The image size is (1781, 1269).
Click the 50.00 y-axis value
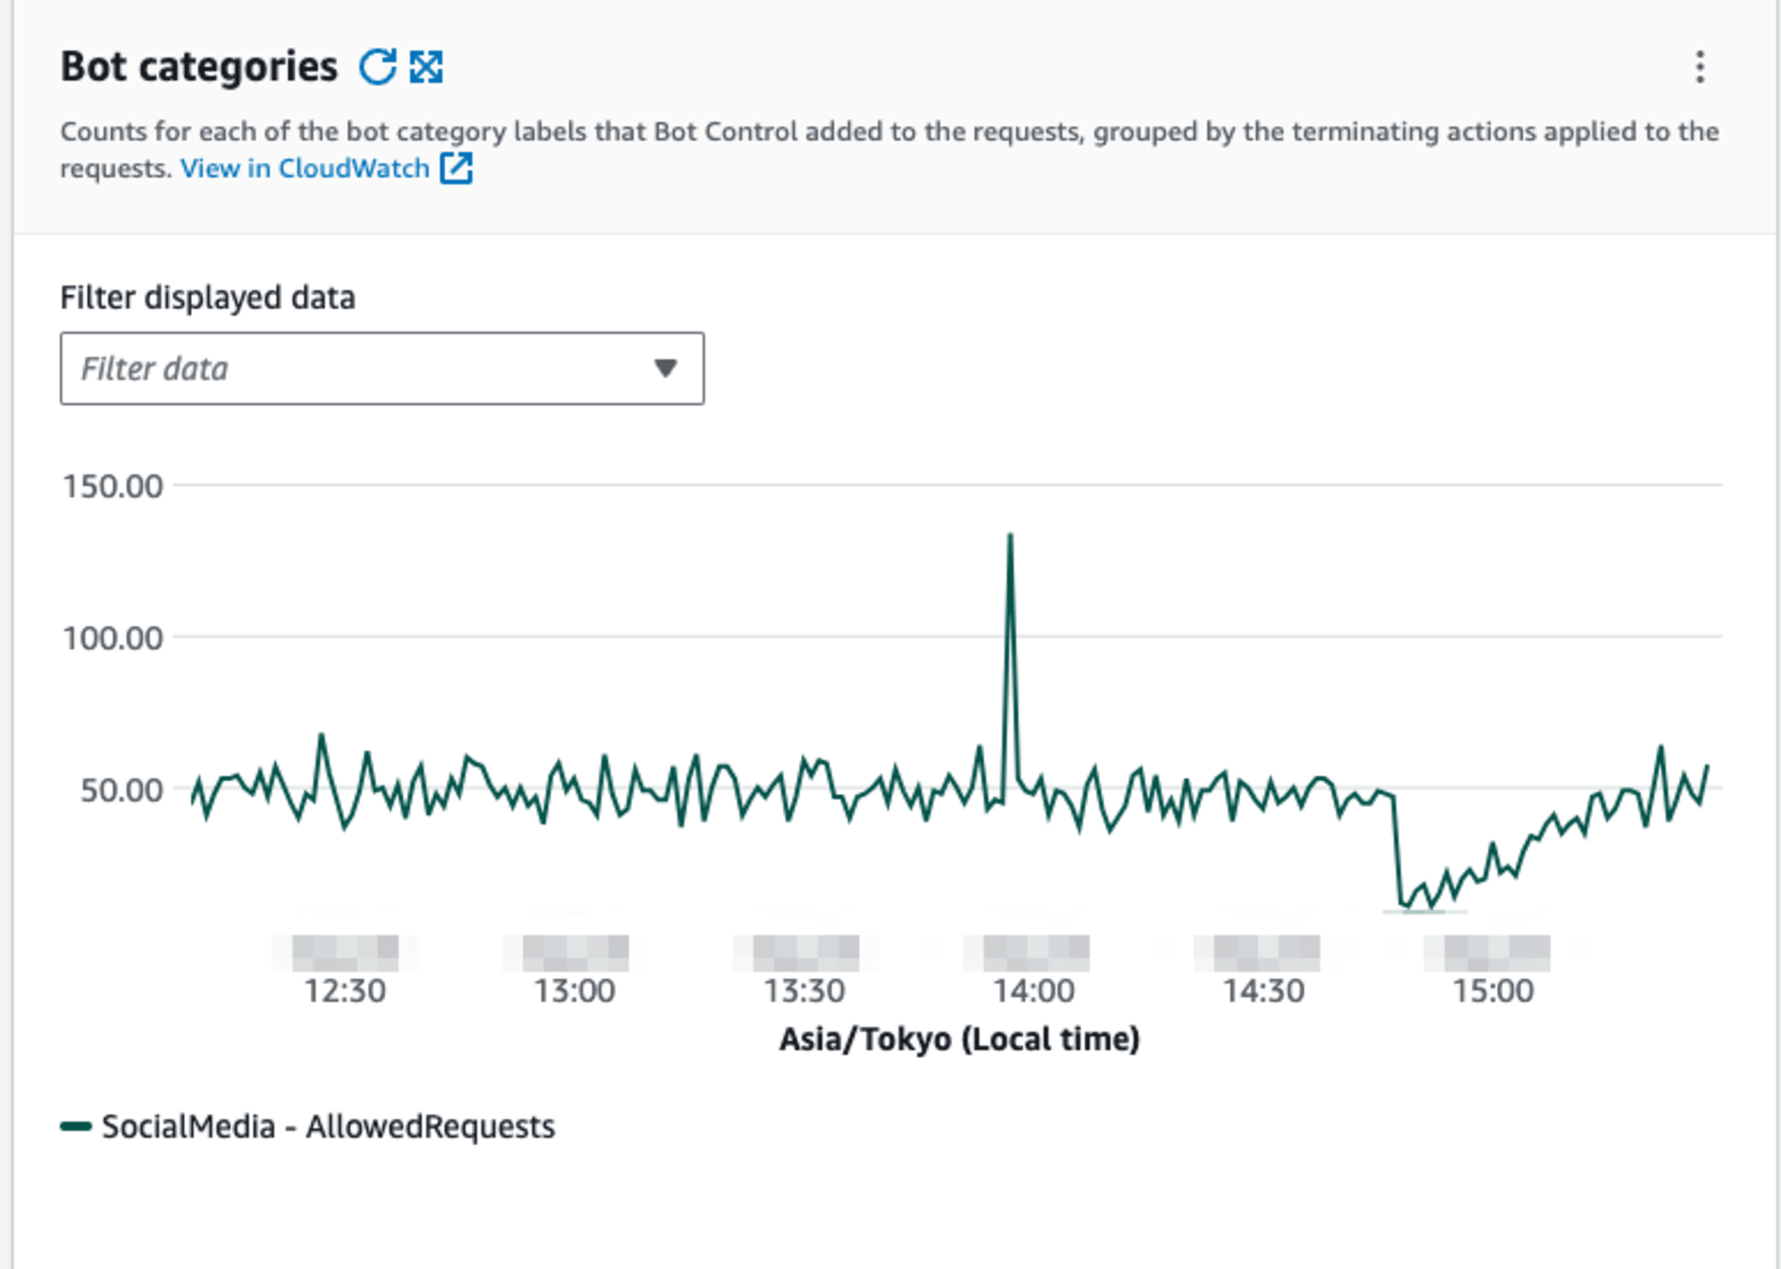pos(122,790)
